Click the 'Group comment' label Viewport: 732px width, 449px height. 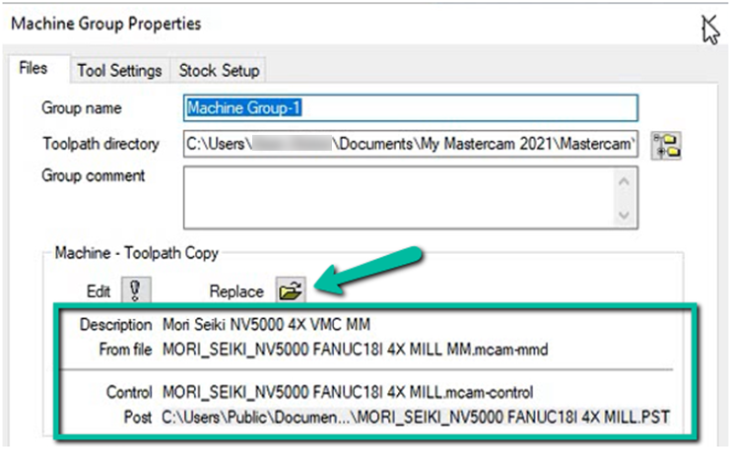(x=94, y=176)
